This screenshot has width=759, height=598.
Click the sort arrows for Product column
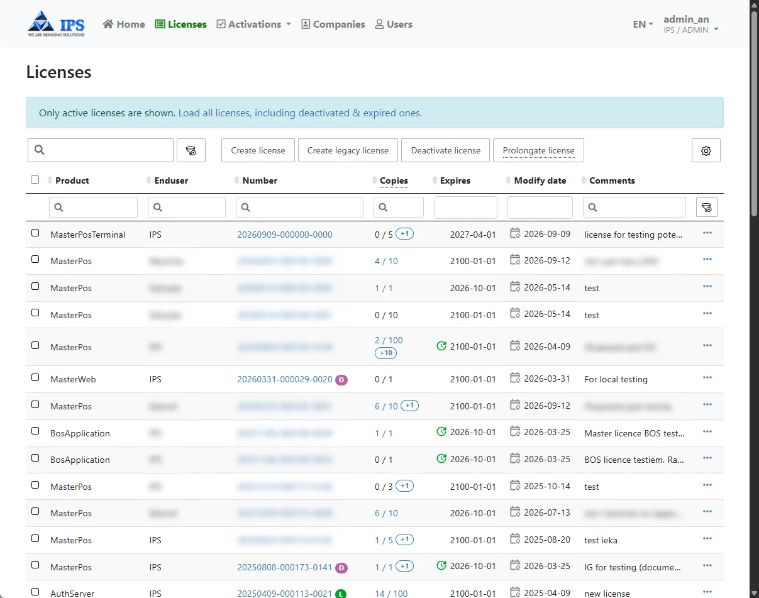50,180
